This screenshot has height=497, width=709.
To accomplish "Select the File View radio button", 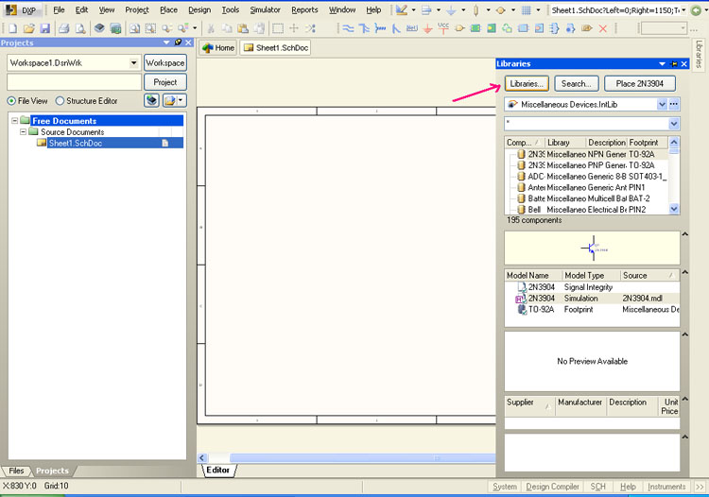I will [x=11, y=101].
